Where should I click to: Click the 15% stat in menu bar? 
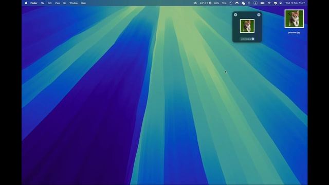pyautogui.click(x=224, y=3)
